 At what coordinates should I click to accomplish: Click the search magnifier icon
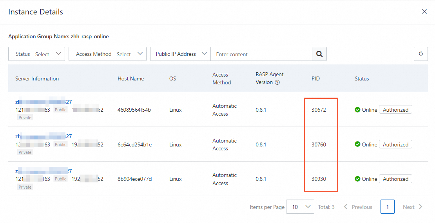pyautogui.click(x=319, y=54)
